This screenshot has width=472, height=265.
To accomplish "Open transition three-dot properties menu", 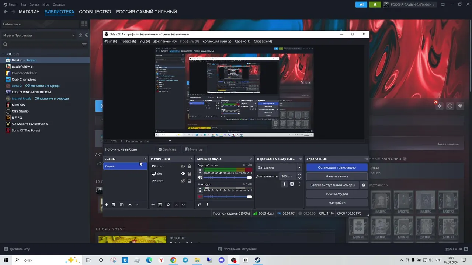I will [299, 184].
